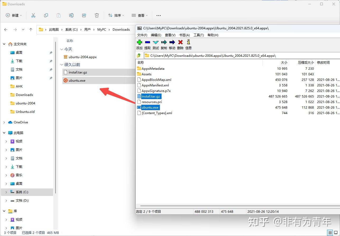
Task: Open the 7-Zip View (查看) menu
Action: click(x=170, y=35)
